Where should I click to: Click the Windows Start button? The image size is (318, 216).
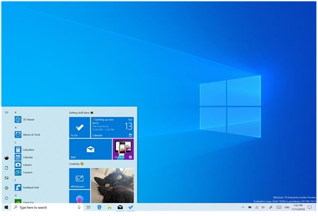point(6,207)
